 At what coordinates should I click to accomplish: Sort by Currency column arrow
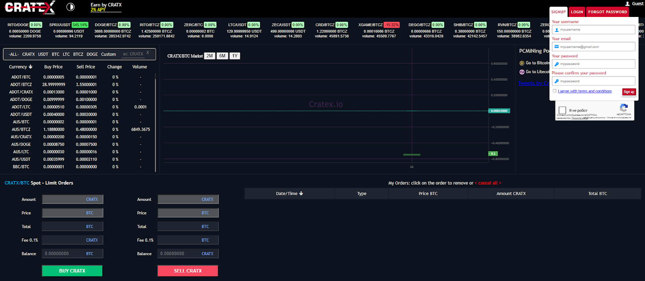tap(30, 67)
